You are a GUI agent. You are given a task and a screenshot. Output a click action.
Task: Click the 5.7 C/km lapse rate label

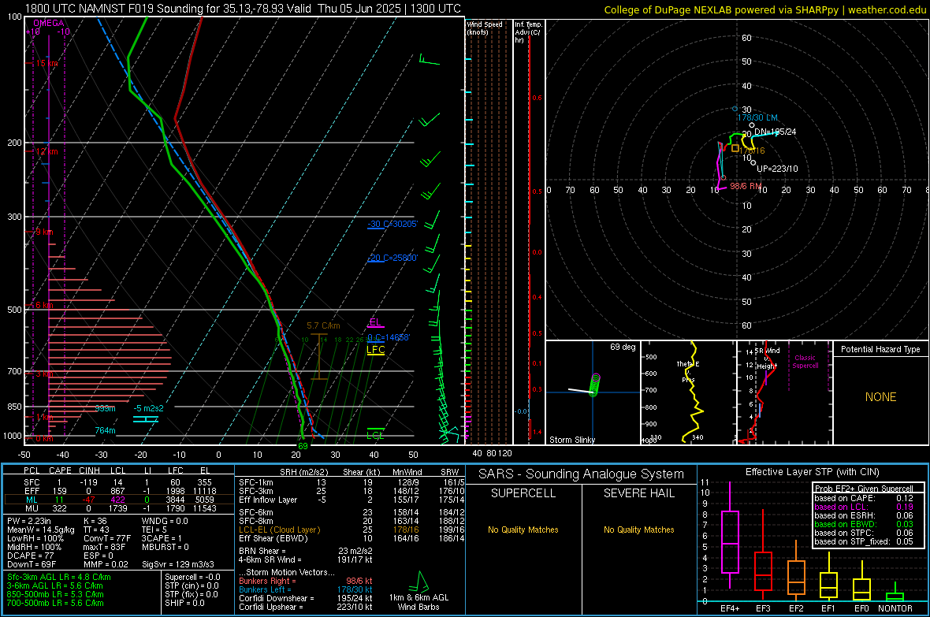point(323,325)
